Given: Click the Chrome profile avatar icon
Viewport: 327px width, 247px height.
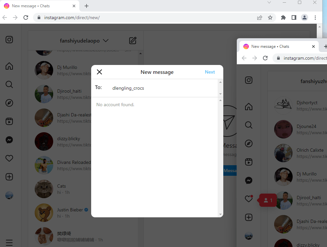Looking at the screenshot, I should point(304,17).
